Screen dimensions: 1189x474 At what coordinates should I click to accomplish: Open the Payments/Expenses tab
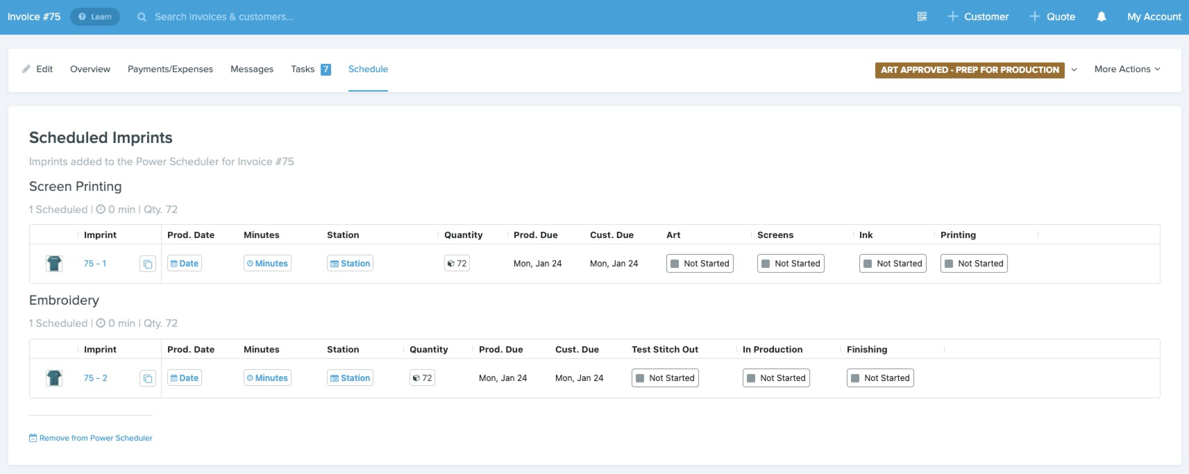pos(170,69)
